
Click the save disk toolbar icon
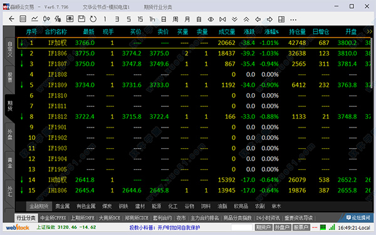(x=81, y=19)
